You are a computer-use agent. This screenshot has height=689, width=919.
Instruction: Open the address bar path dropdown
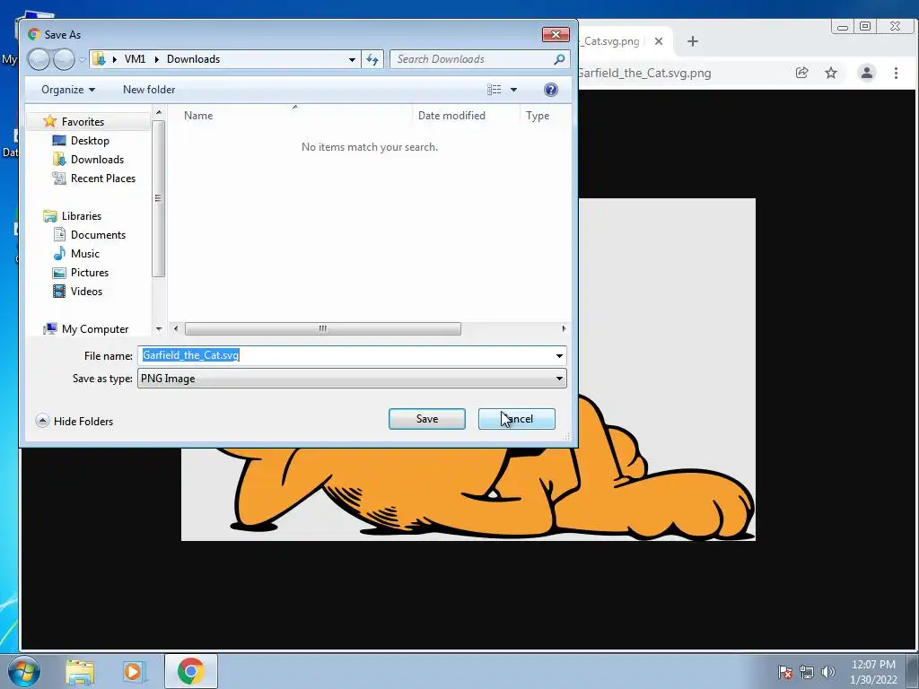352,60
